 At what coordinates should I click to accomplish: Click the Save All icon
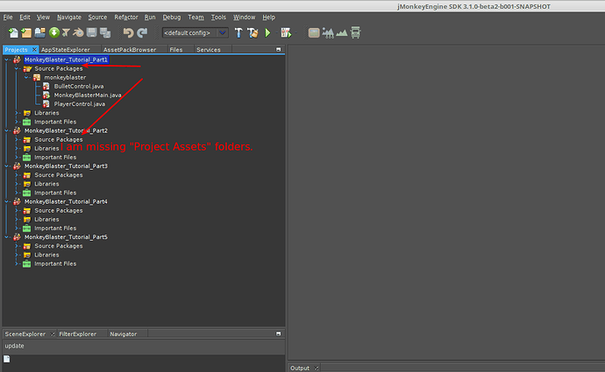[x=105, y=32]
